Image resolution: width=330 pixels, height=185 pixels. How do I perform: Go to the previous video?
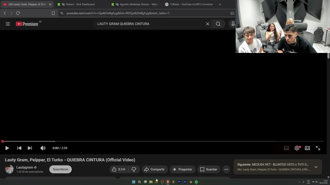click(19, 148)
